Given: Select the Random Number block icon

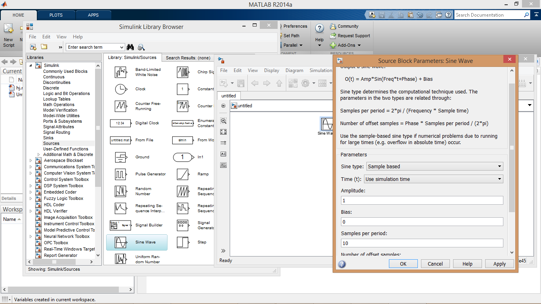Looking at the screenshot, I should pos(120,191).
